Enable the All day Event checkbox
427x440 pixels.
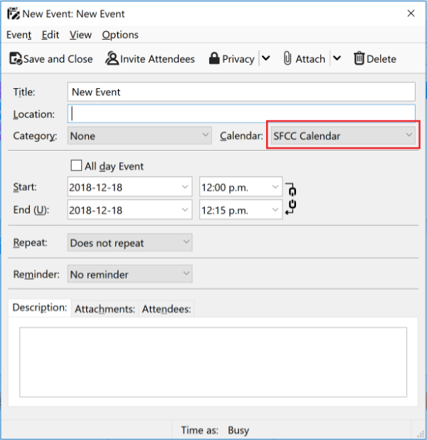tap(76, 166)
